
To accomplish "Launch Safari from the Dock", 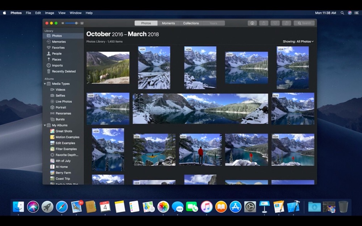I will click(62, 206).
